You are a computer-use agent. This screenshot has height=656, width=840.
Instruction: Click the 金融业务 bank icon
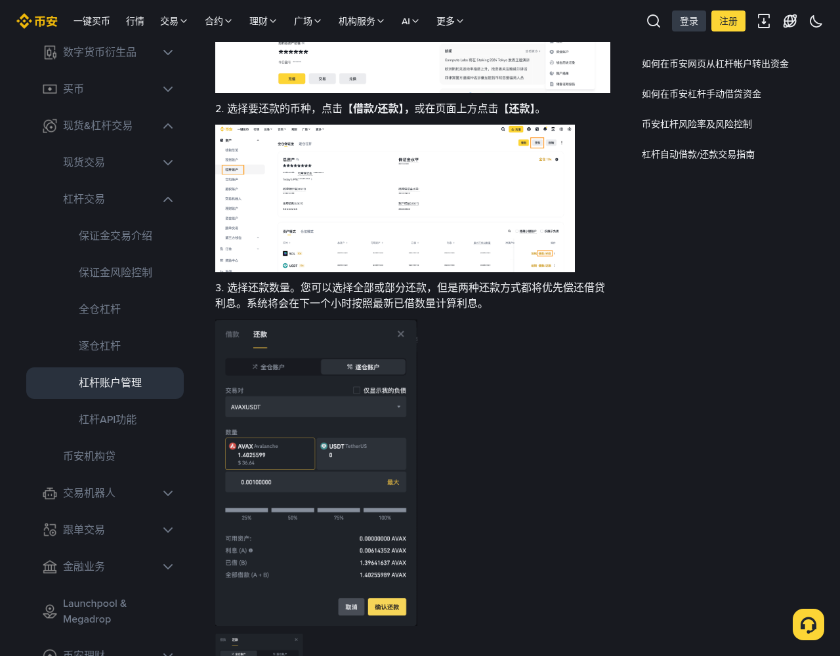(50, 567)
